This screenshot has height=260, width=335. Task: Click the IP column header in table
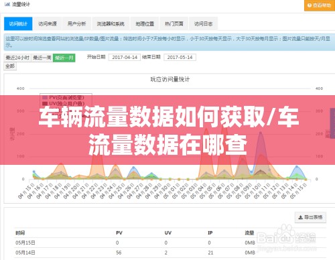[x=210, y=233]
